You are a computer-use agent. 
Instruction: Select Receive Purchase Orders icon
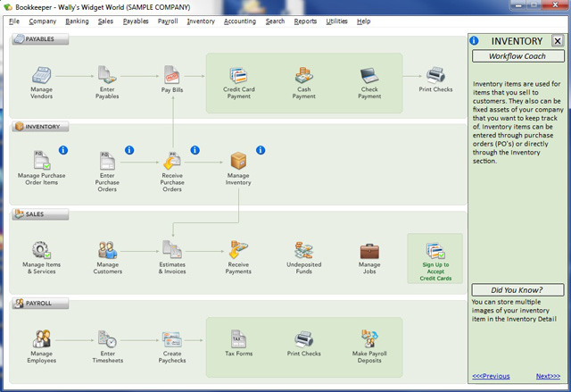172,163
